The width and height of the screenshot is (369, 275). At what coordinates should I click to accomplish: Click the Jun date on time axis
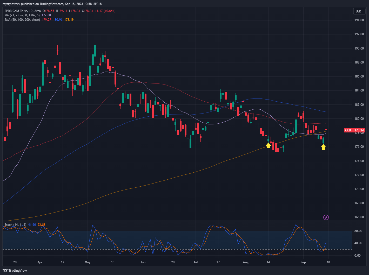point(142,262)
